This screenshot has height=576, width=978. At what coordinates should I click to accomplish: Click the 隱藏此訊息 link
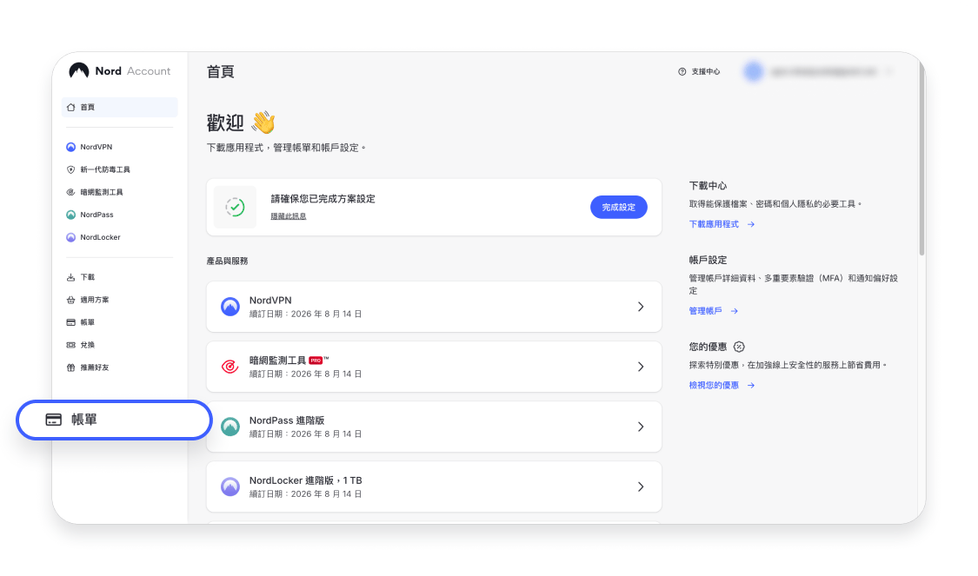pos(288,216)
